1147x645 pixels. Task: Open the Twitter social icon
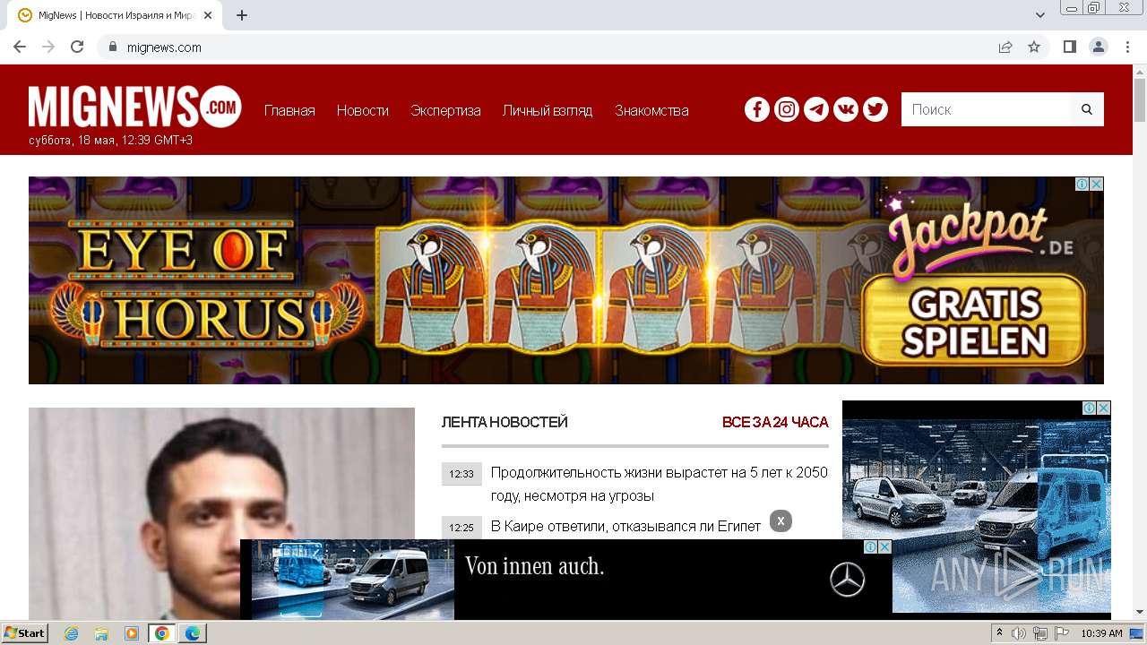pos(875,109)
